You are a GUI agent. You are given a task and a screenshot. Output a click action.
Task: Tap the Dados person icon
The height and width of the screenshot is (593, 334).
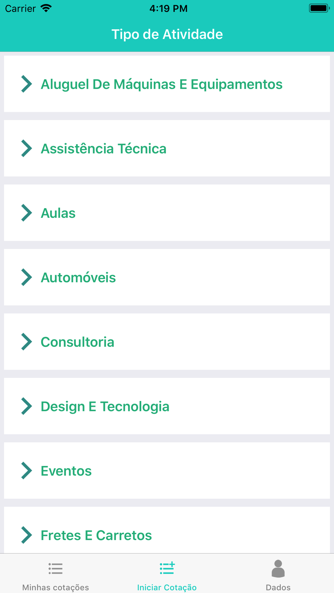click(x=278, y=569)
